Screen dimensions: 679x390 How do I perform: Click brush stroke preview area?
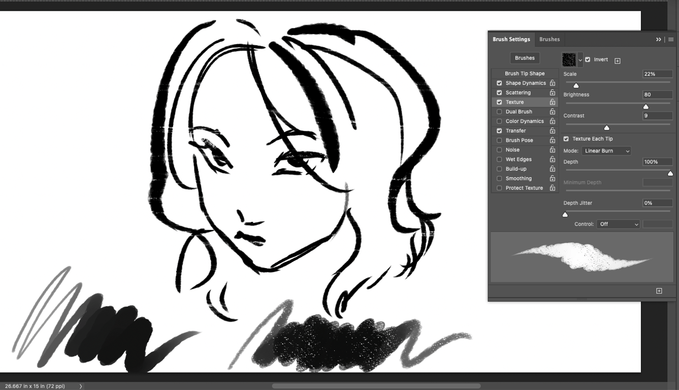tap(582, 257)
